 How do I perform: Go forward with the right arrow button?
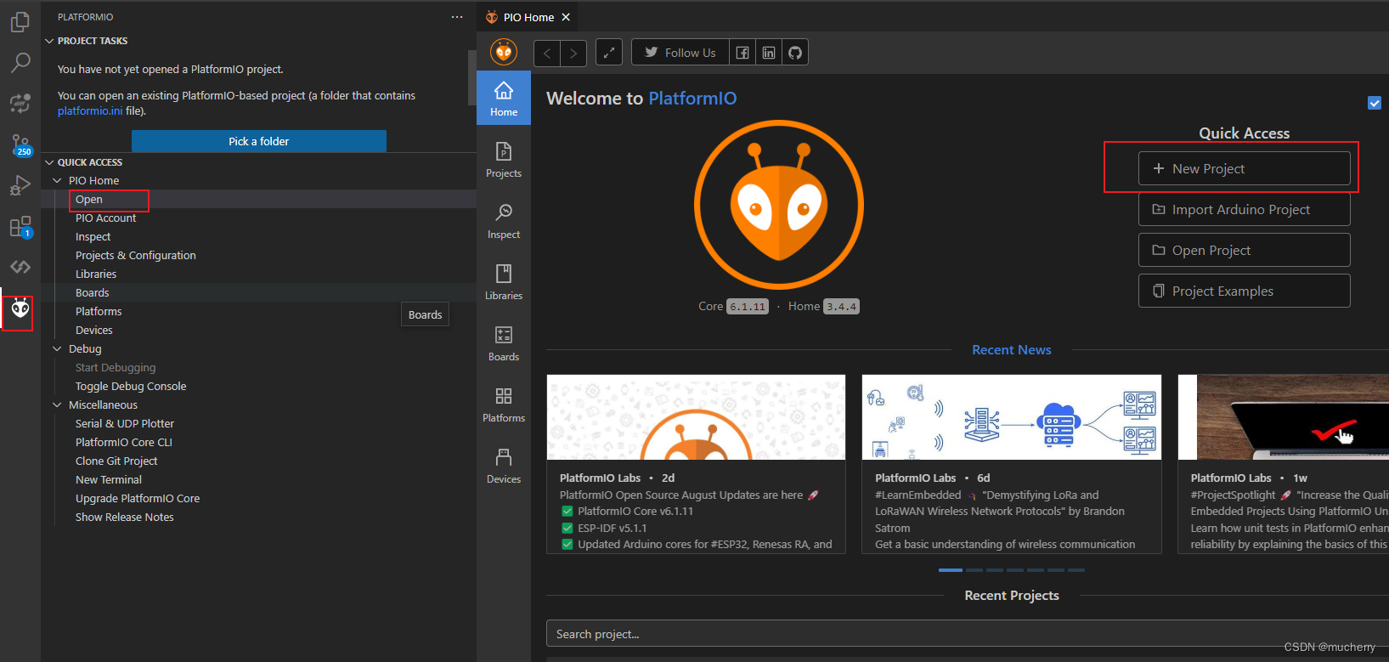[x=573, y=53]
